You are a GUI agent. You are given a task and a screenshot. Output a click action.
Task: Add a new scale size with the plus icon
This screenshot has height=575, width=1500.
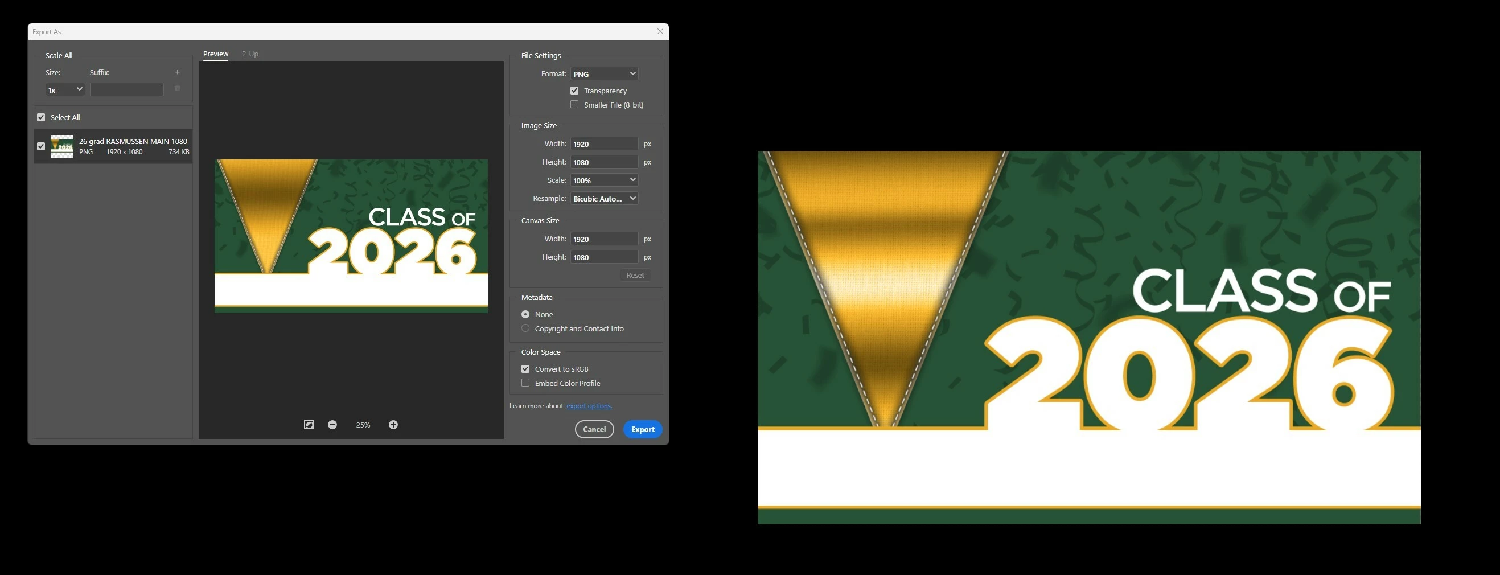178,72
